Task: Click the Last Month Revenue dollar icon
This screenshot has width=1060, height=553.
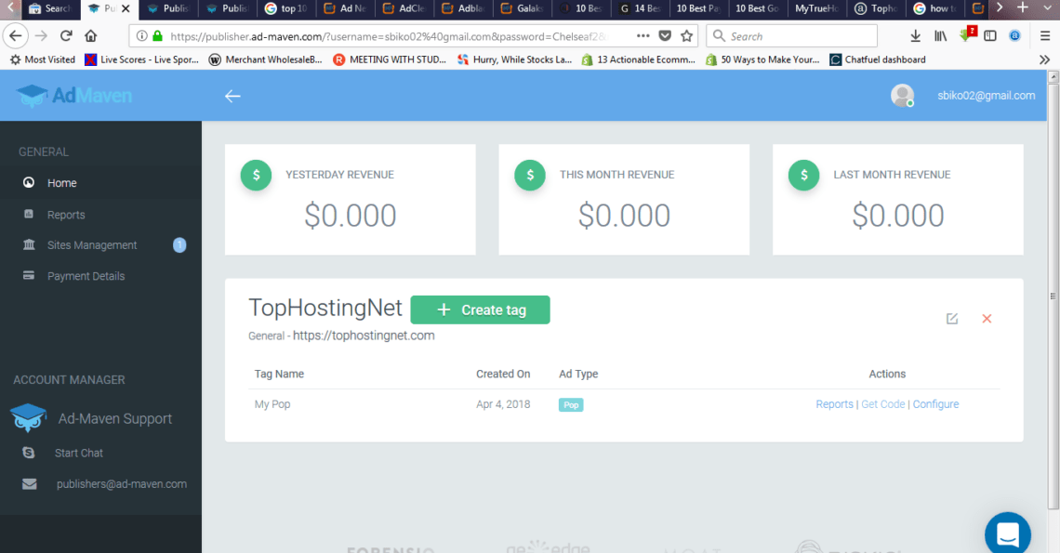Action: tap(803, 175)
